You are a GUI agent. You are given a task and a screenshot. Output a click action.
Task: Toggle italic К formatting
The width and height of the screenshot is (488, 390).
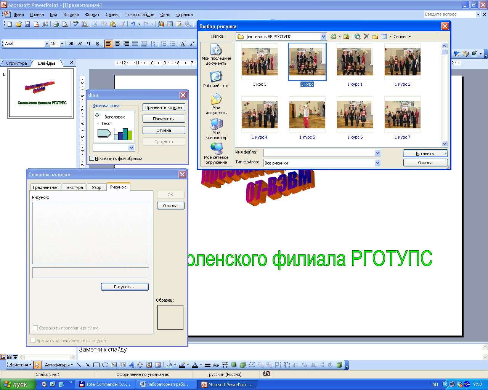coord(80,44)
